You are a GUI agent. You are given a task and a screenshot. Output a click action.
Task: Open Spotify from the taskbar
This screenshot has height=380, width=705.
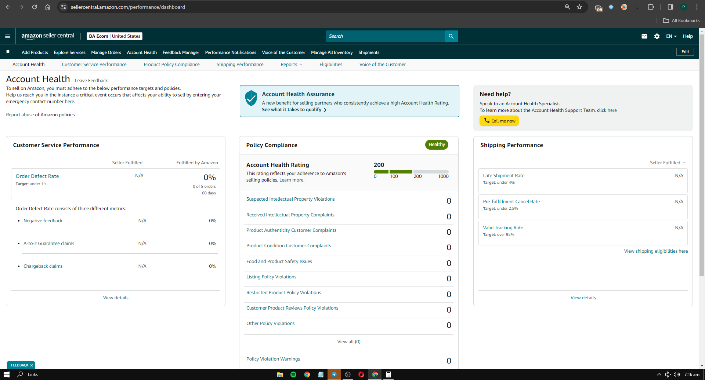click(293, 374)
